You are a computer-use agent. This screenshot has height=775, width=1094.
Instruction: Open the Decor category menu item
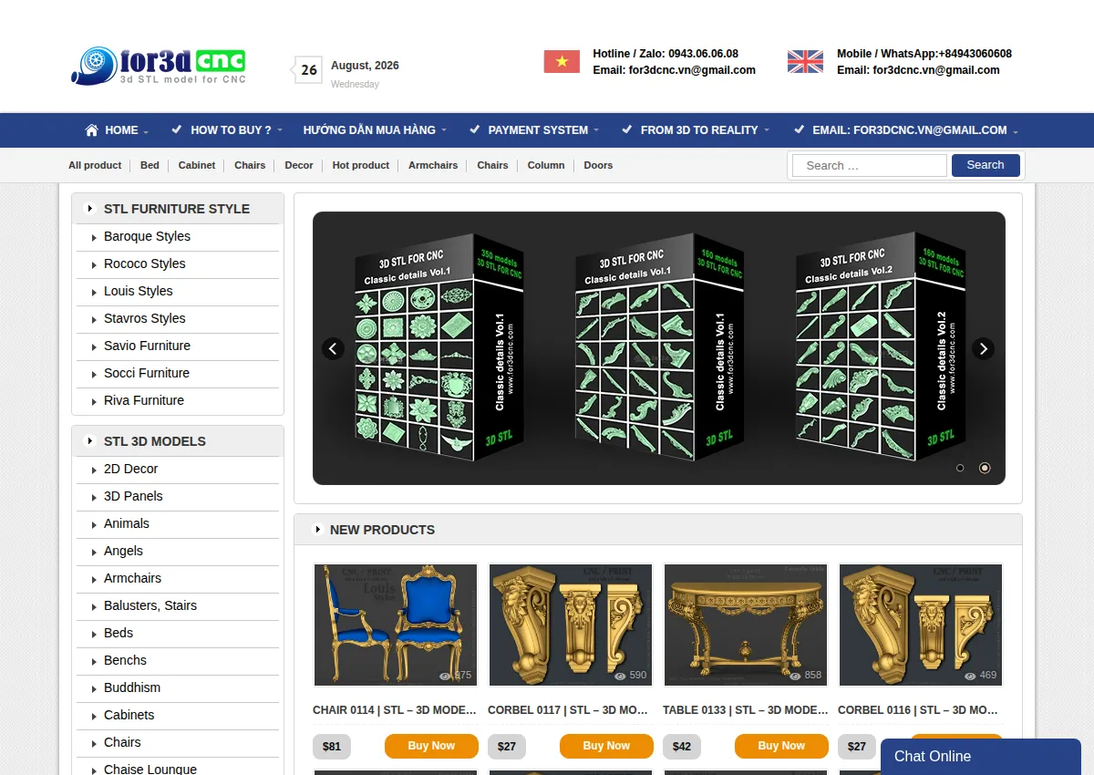pyautogui.click(x=299, y=165)
